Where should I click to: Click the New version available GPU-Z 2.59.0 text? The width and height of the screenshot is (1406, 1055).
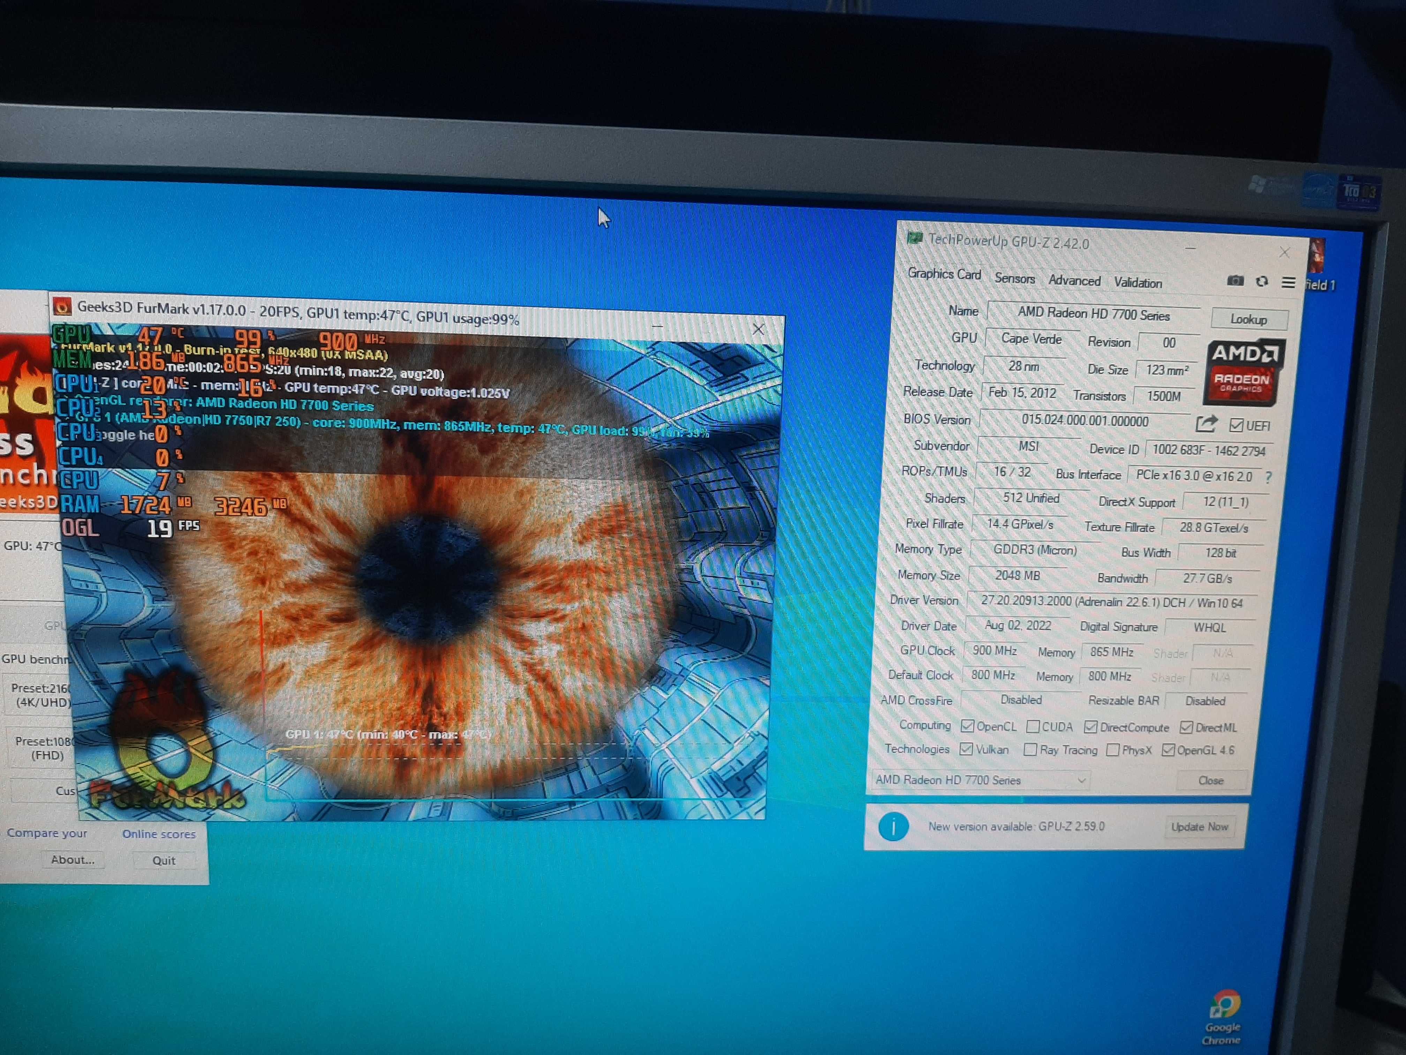point(1016,826)
